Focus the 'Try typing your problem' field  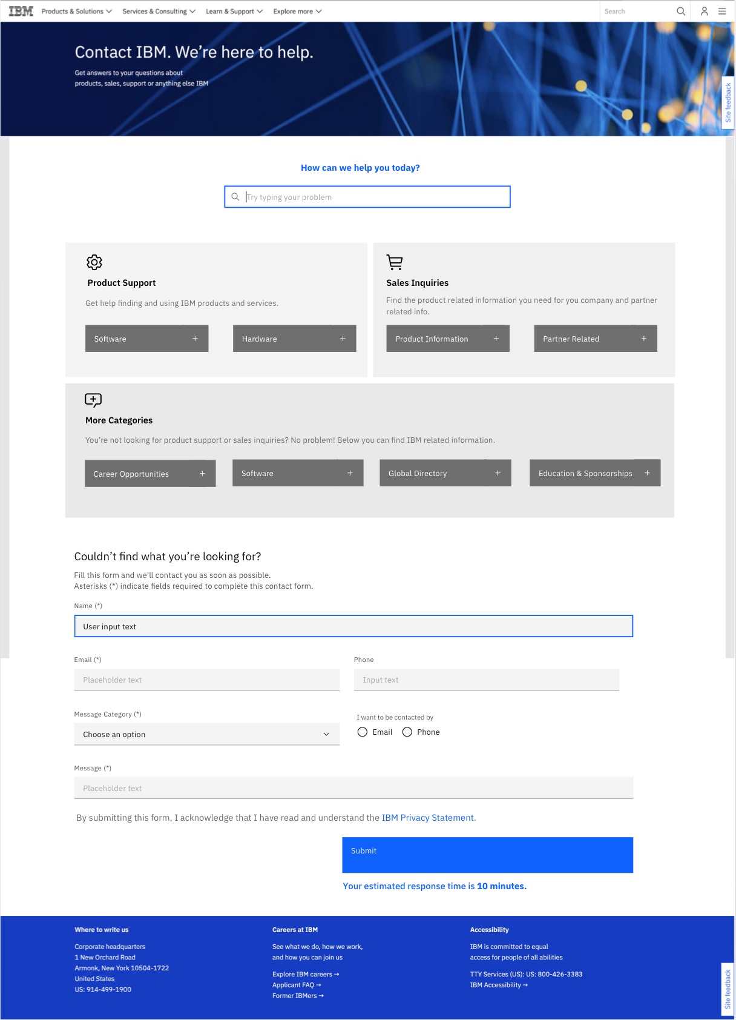(x=367, y=197)
